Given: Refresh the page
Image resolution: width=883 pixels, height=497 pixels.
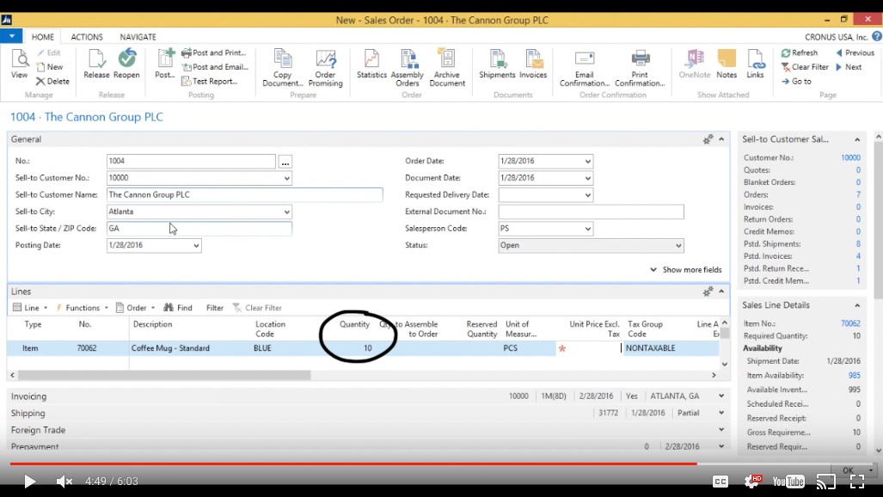Looking at the screenshot, I should click(799, 53).
